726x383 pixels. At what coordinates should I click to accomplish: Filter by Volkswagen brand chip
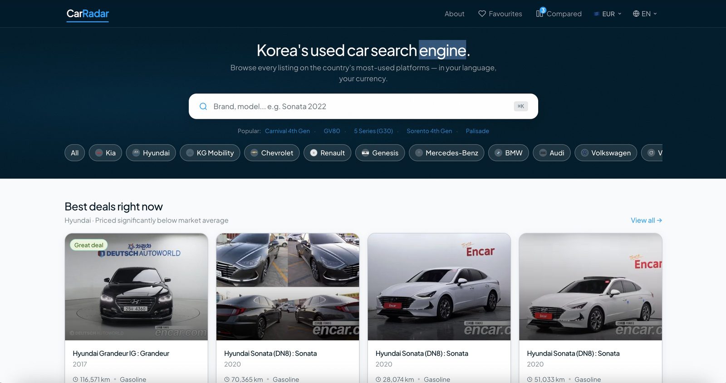coord(606,153)
